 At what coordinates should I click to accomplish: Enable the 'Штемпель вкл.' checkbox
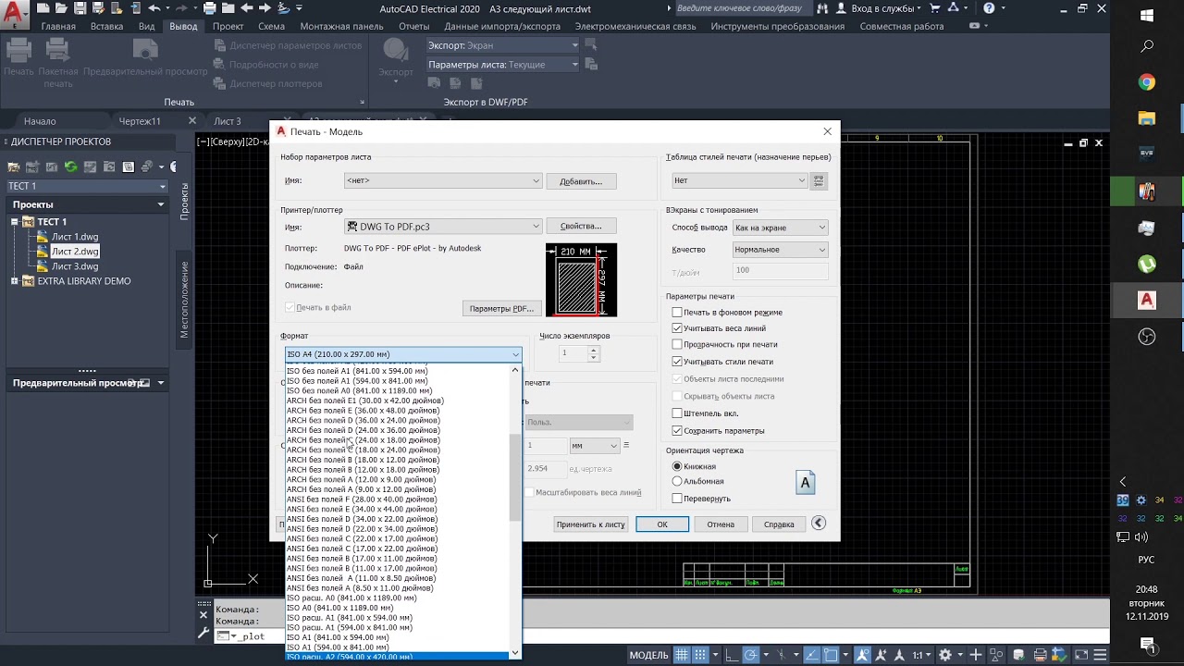click(677, 413)
